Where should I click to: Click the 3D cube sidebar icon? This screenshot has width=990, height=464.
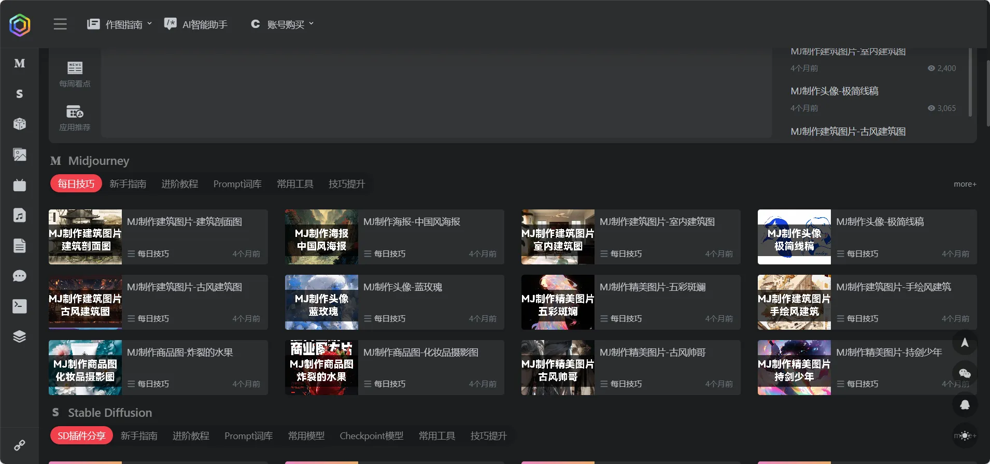pyautogui.click(x=20, y=124)
